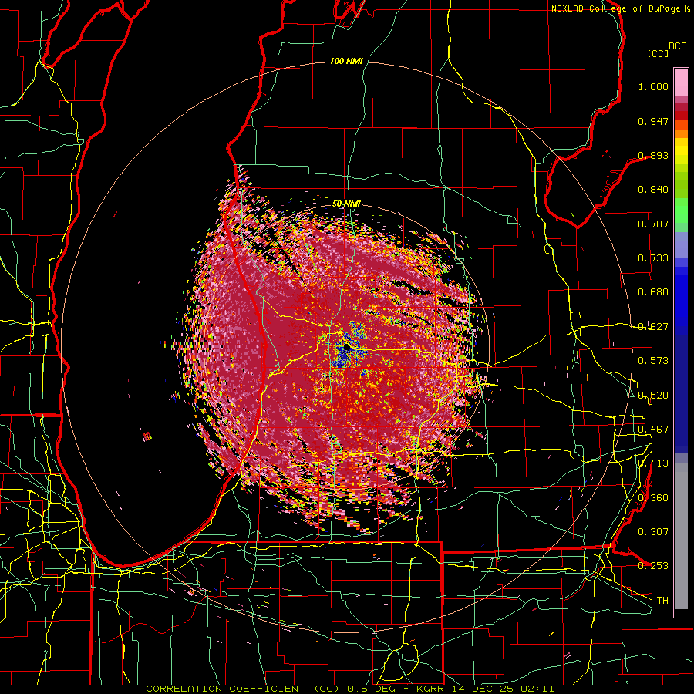The height and width of the screenshot is (694, 694).
Task: Select the 0.787 legend value
Action: (653, 224)
